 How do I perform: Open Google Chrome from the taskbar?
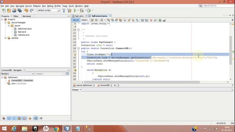[x=57, y=129]
